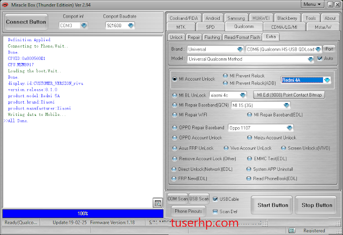343x235 pixels.
Task: Switch to the CDMA/LG/MI tab
Action: 284,27
